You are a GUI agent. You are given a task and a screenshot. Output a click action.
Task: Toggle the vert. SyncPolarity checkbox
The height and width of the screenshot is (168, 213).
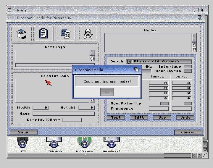pos(188,104)
